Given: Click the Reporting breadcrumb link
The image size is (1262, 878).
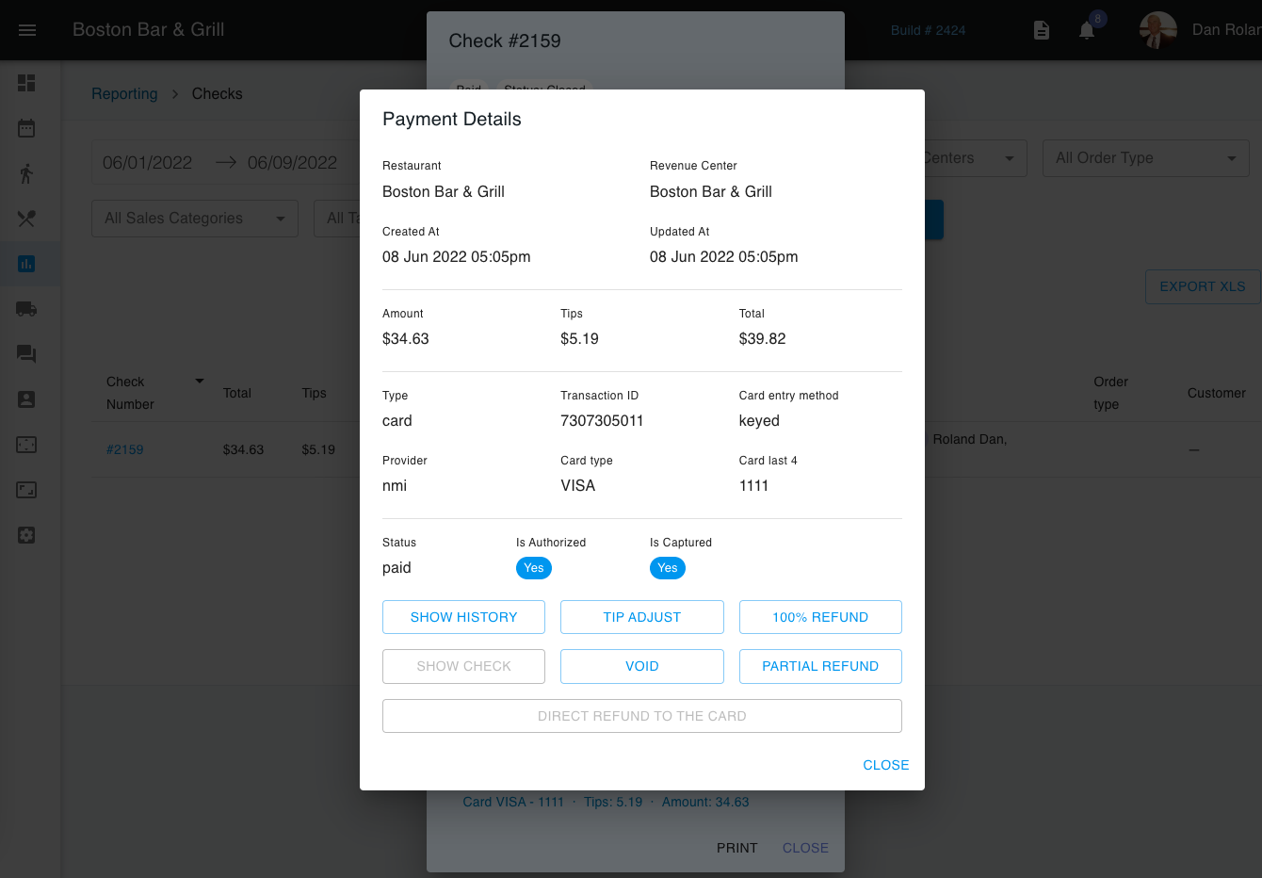Looking at the screenshot, I should click(x=124, y=94).
